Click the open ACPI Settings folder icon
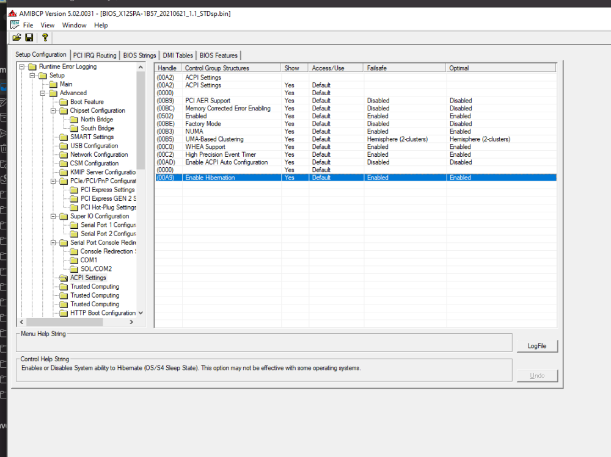611x457 pixels. click(64, 278)
